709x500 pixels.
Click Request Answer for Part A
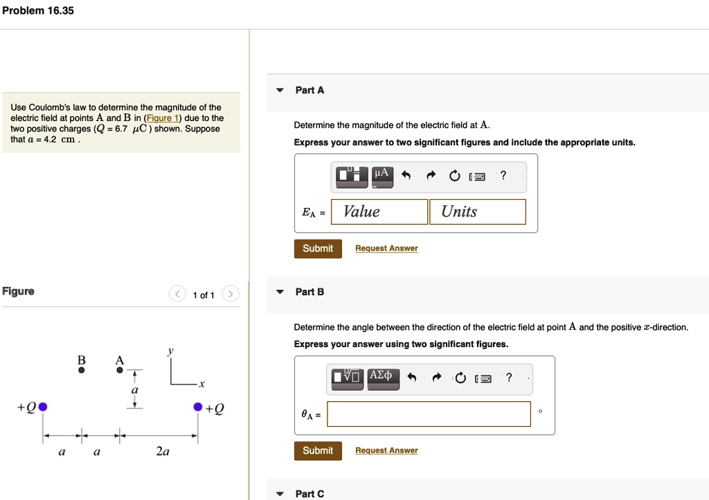coord(386,248)
